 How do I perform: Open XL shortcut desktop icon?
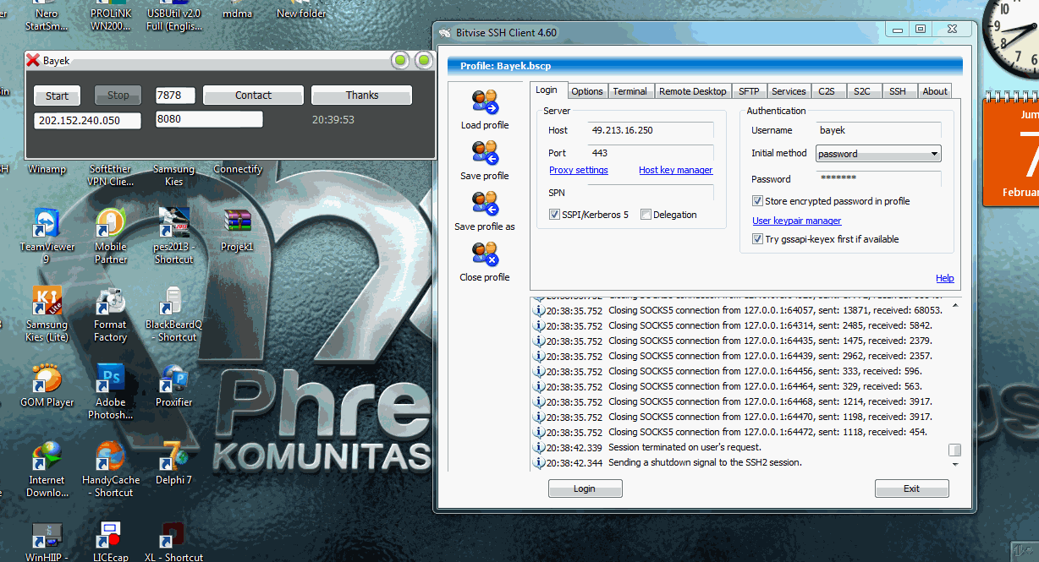173,536
